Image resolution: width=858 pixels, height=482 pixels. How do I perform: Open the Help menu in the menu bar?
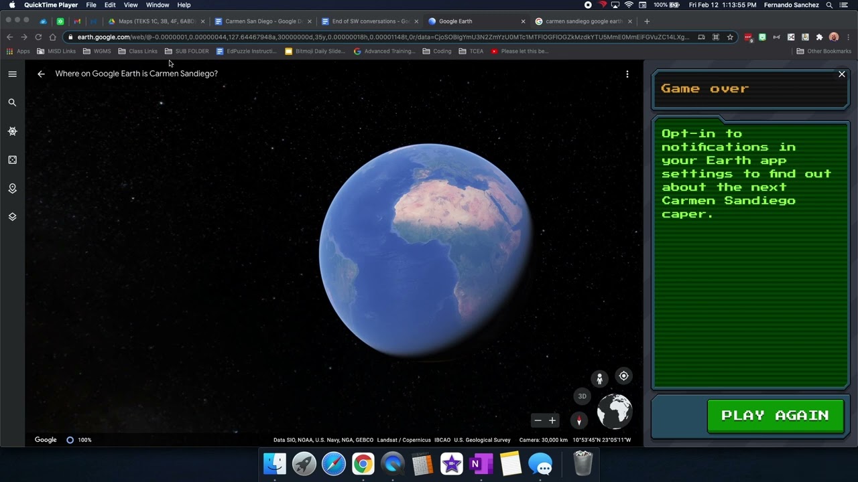click(184, 5)
